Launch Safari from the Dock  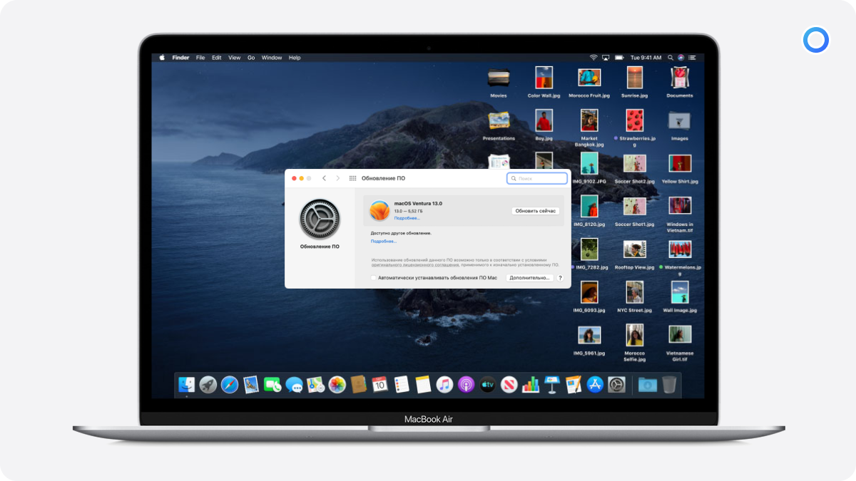click(230, 385)
